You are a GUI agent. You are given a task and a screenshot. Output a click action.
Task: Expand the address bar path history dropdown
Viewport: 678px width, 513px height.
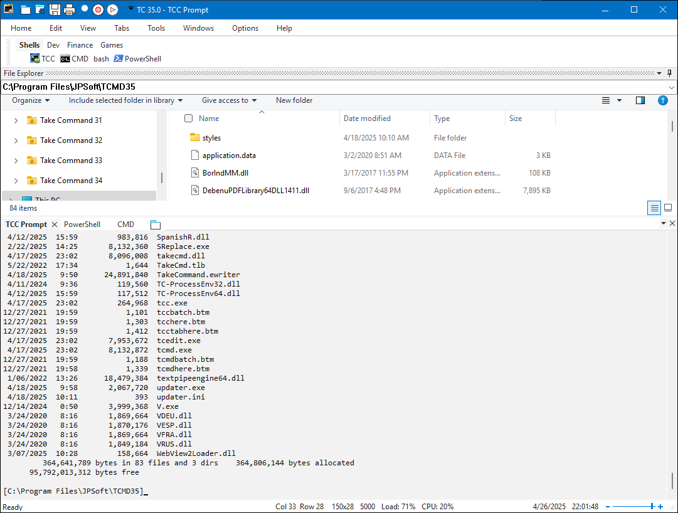pos(672,87)
